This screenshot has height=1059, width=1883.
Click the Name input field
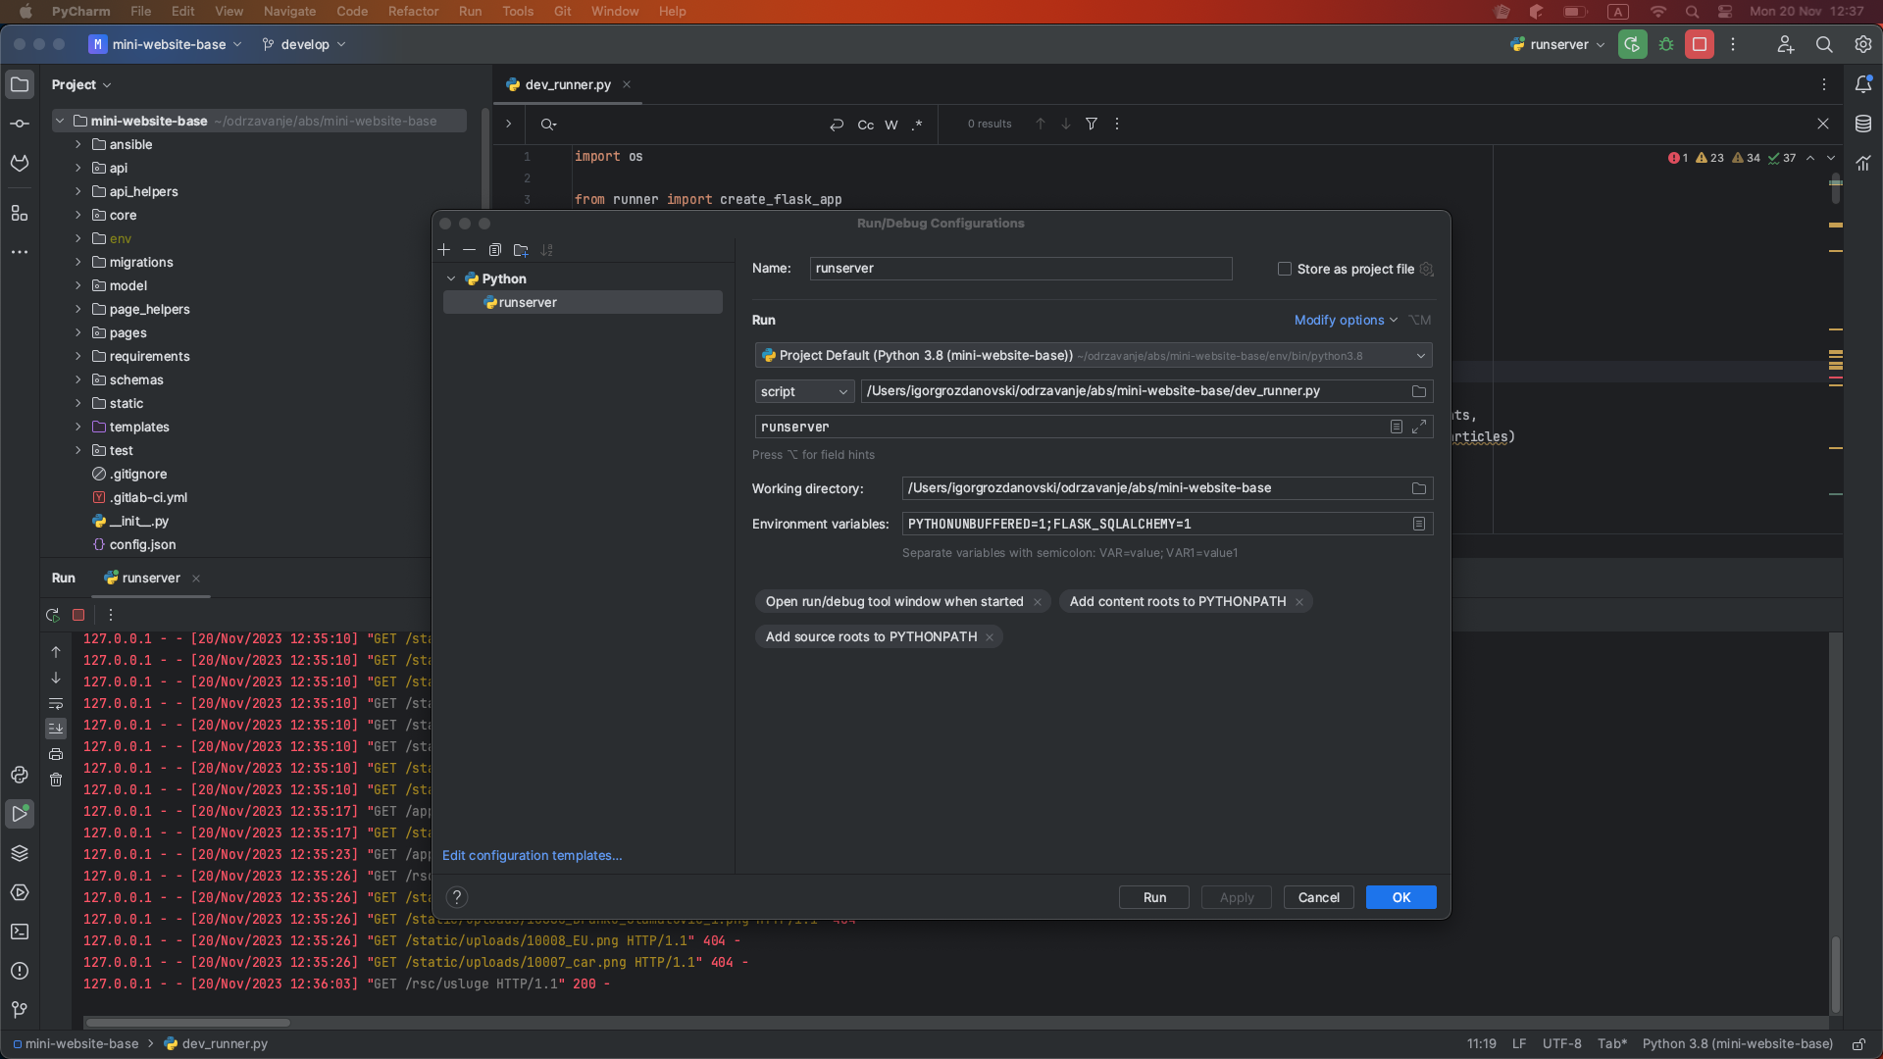tap(1021, 269)
